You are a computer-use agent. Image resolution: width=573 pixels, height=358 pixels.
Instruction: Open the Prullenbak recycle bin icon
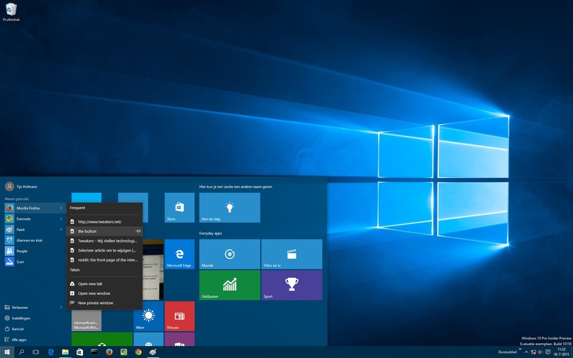click(x=11, y=11)
